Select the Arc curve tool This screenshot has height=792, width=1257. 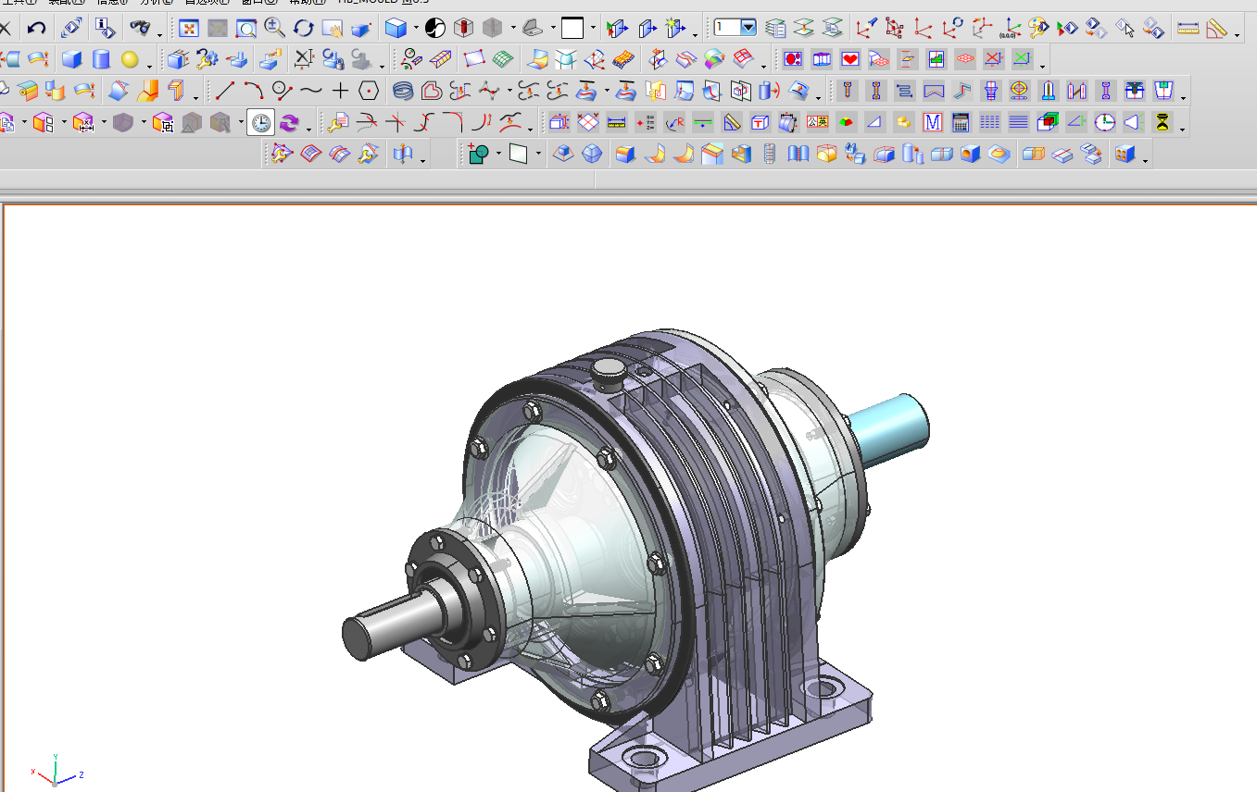tap(254, 91)
